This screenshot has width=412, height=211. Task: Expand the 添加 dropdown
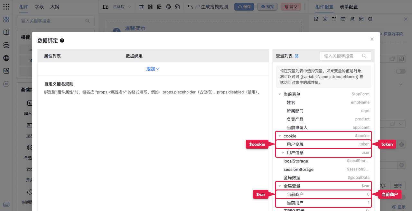[153, 69]
